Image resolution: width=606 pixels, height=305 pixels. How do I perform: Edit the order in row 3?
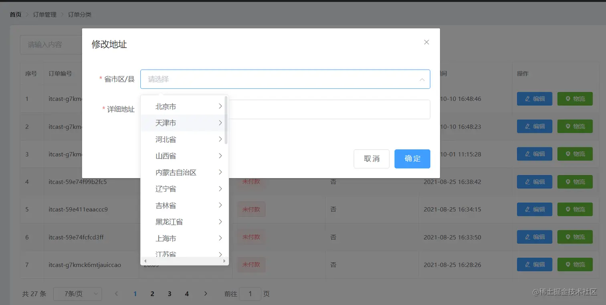(x=535, y=154)
